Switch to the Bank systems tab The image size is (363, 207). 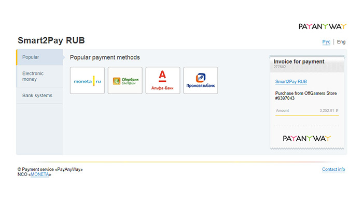click(x=39, y=95)
